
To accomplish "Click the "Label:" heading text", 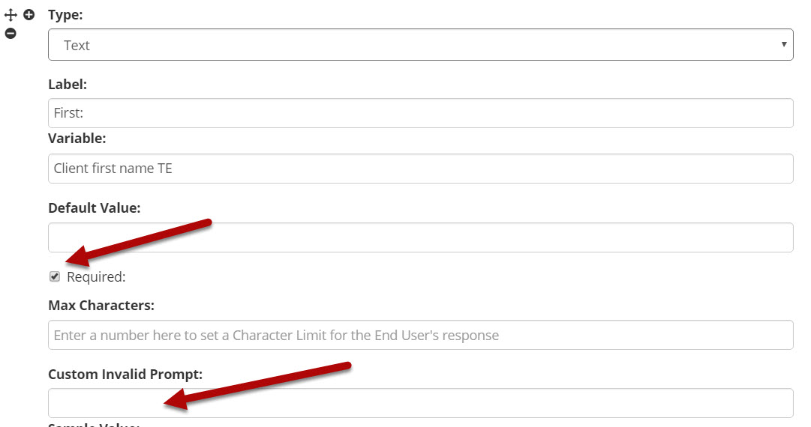I will pyautogui.click(x=68, y=84).
